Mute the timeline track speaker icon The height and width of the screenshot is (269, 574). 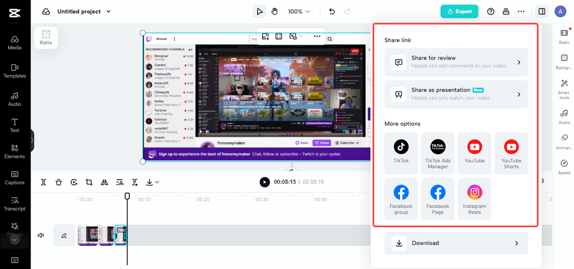[41, 235]
